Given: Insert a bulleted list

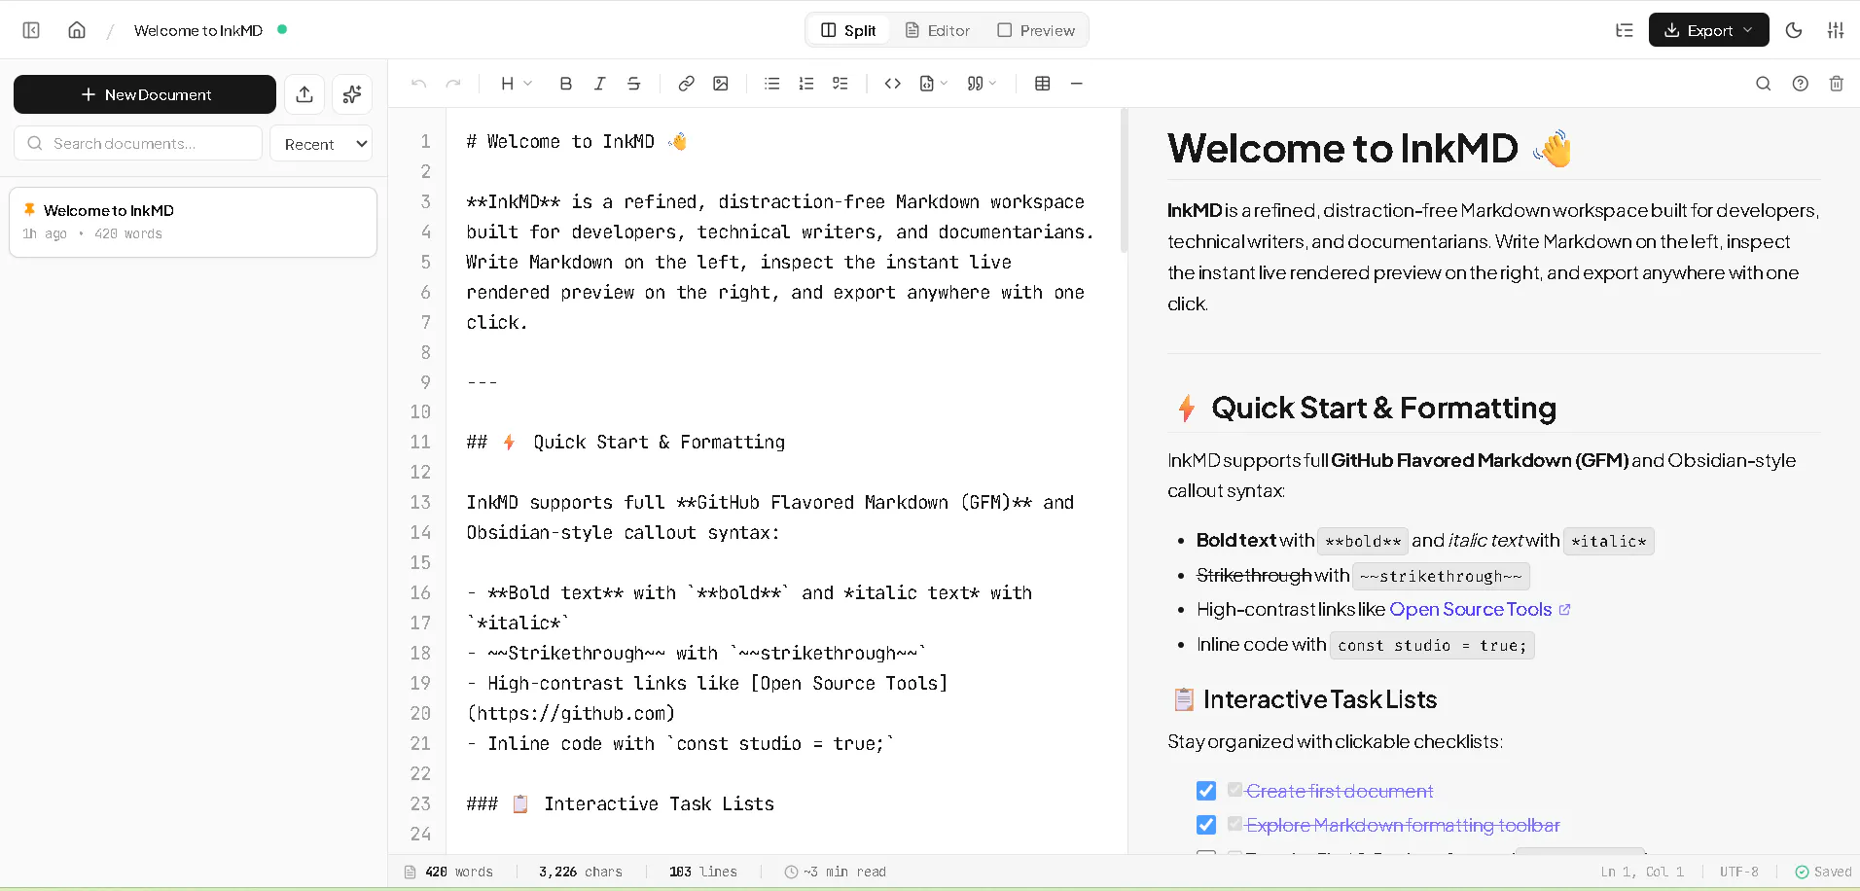Looking at the screenshot, I should tap(772, 84).
